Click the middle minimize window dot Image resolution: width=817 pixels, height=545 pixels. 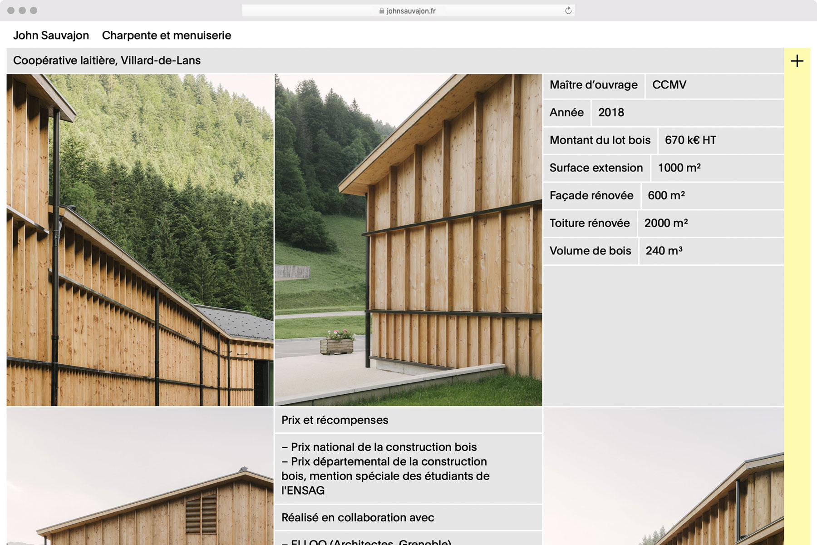pyautogui.click(x=22, y=10)
